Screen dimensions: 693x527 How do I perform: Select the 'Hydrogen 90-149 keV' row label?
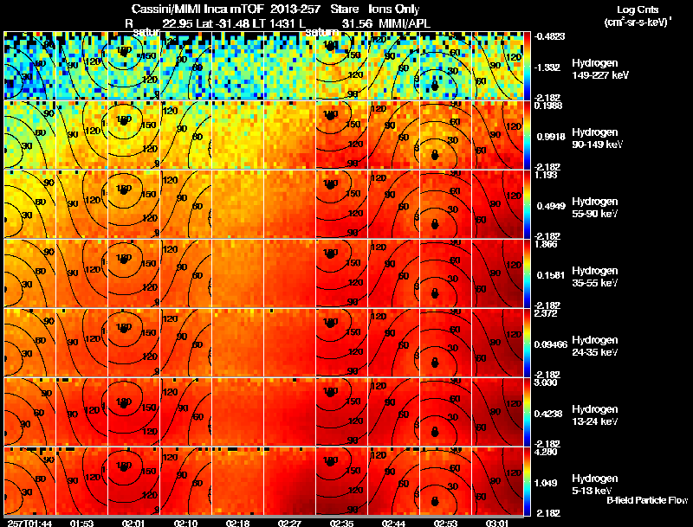click(x=597, y=138)
